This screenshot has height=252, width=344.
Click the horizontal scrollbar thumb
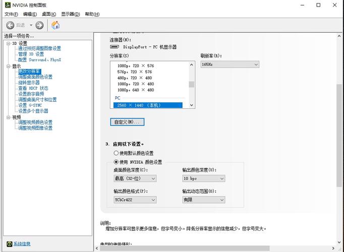point(185,248)
